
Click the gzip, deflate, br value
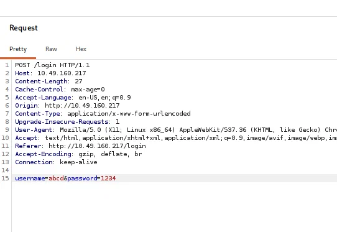(110, 154)
